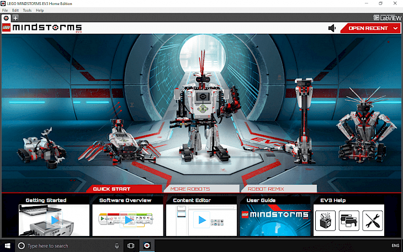Click the Content Editor title

pos(192,200)
